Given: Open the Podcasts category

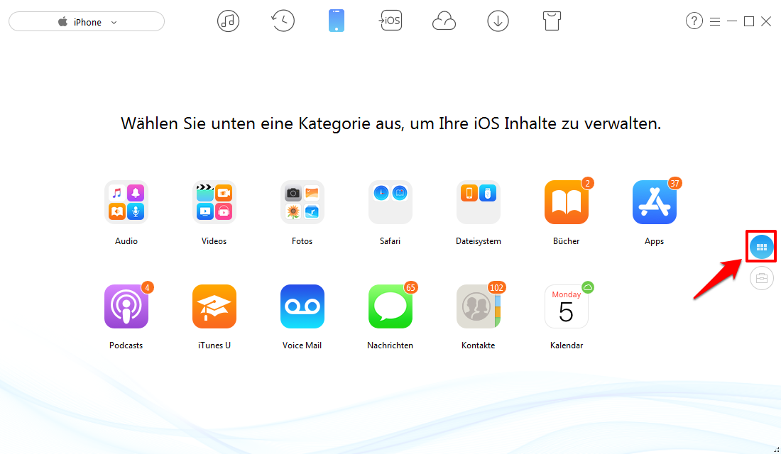Looking at the screenshot, I should (126, 306).
